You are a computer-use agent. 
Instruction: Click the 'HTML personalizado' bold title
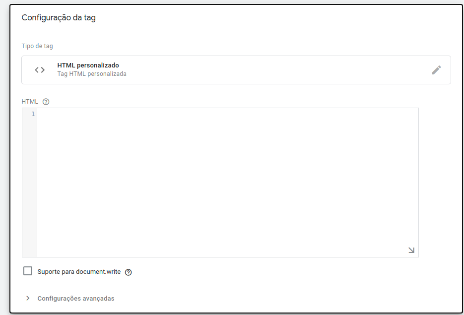pyautogui.click(x=88, y=65)
